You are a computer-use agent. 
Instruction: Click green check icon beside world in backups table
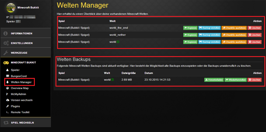point(113,79)
